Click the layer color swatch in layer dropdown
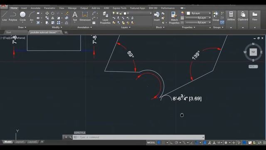The width and height of the screenshot is (266, 150). point(125,13)
